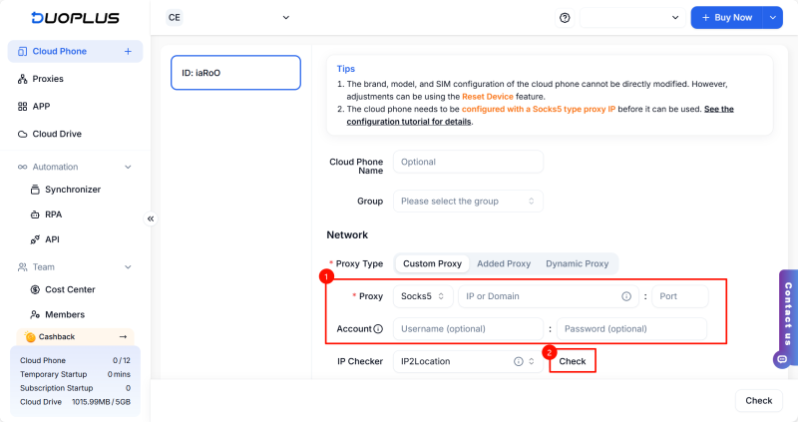Click the help question mark icon
The height and width of the screenshot is (422, 798).
565,18
